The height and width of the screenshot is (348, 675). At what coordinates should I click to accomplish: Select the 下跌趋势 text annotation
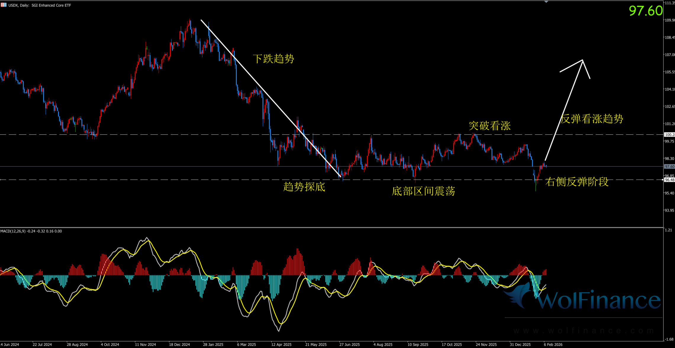(273, 59)
